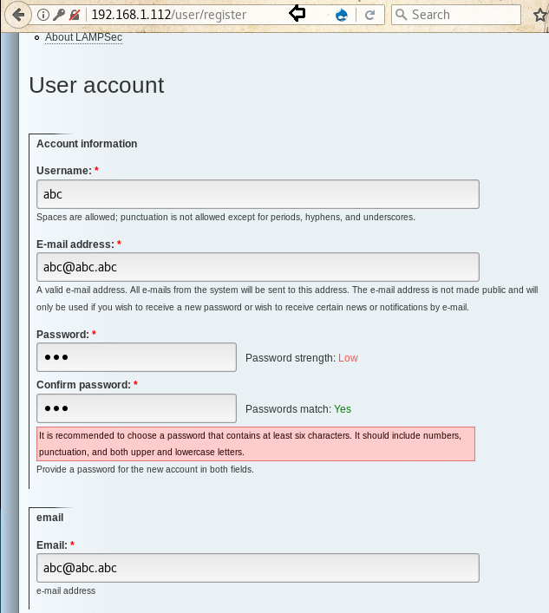The width and height of the screenshot is (549, 613).
Task: Click the browser back arrow button
Action: click(x=18, y=15)
